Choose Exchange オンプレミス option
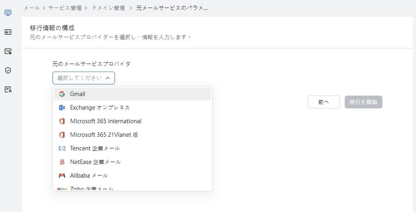Screen dimensions: 416x212 100,108
